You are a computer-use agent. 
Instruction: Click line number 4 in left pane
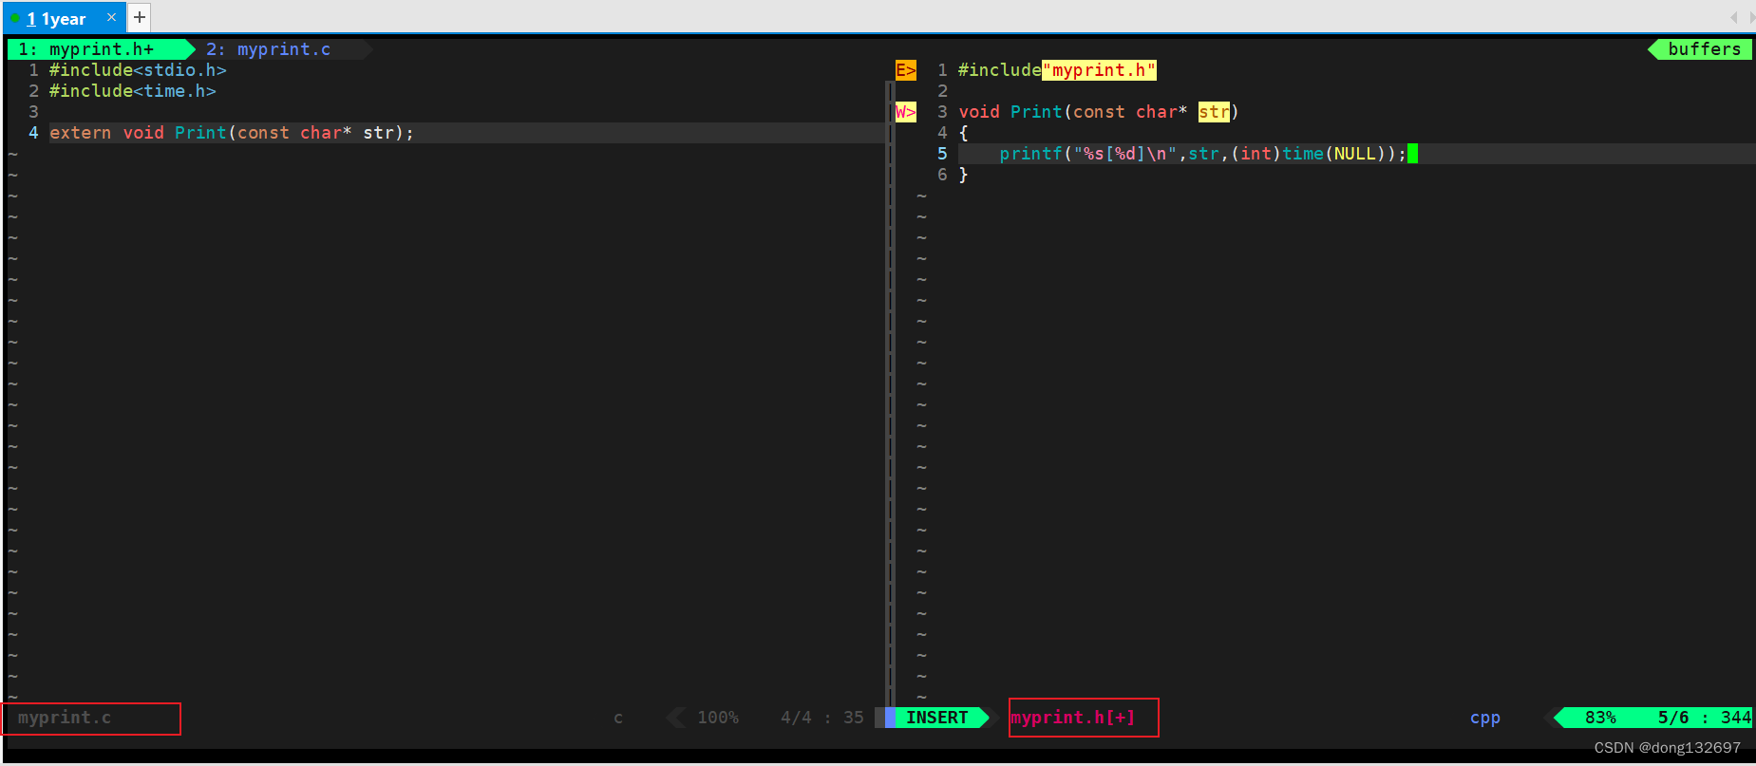tap(33, 133)
